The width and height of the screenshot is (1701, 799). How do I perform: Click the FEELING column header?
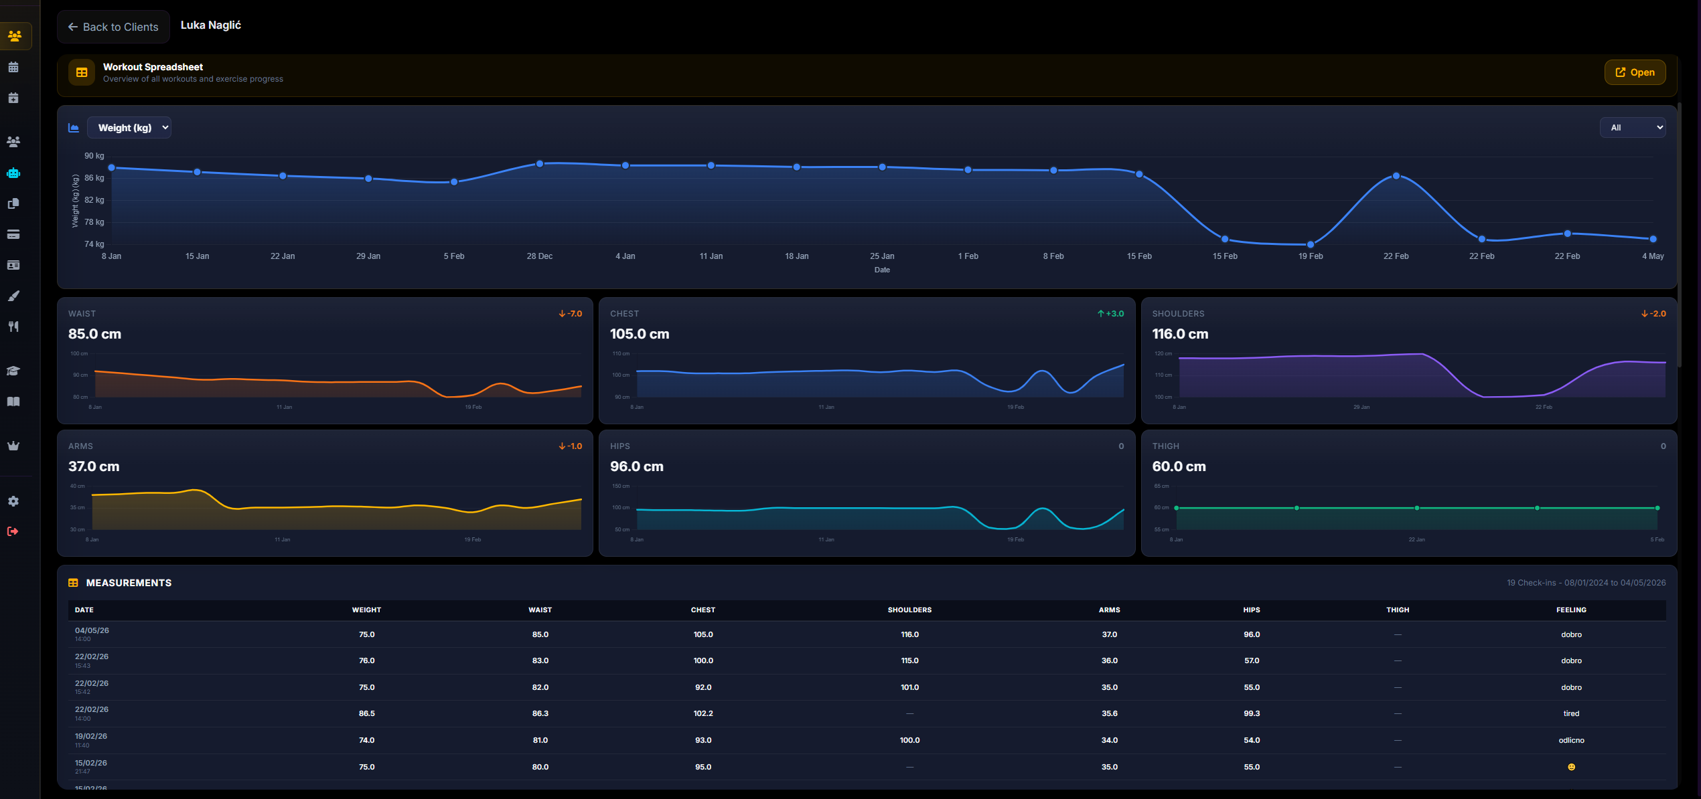pos(1571,610)
